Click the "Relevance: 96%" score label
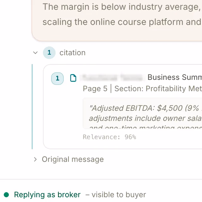 109,137
